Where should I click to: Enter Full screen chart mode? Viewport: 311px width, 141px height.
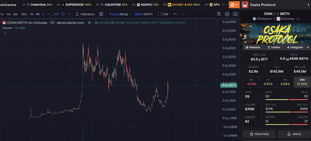click(x=163, y=14)
